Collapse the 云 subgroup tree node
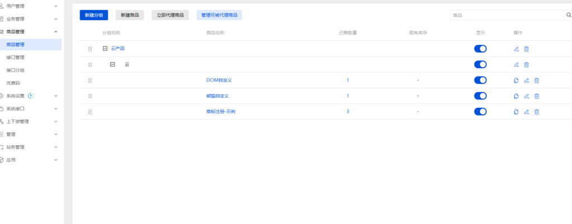This screenshot has height=224, width=572. (113, 65)
